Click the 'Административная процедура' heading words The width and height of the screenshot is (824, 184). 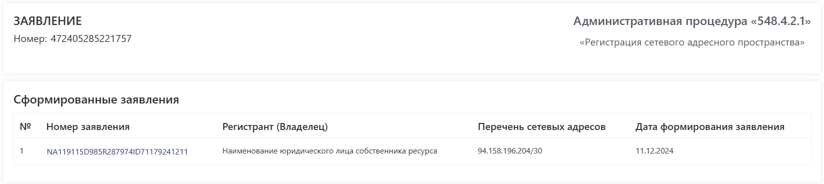click(660, 21)
